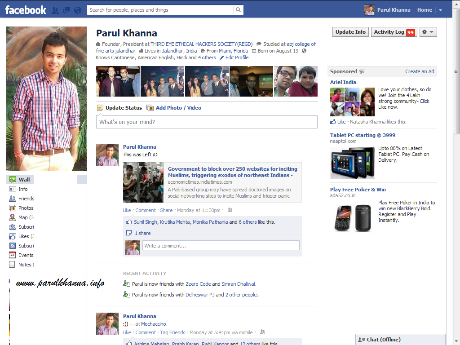Image resolution: width=460 pixels, height=345 pixels.
Task: Click the Facebook logo
Action: (x=26, y=10)
